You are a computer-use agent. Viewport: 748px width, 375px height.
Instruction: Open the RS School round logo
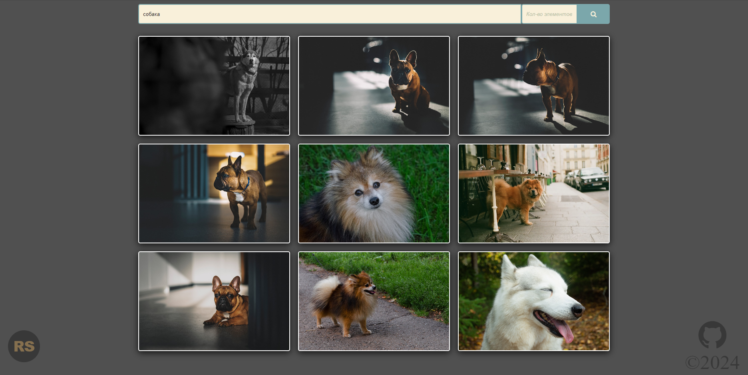[x=24, y=346]
